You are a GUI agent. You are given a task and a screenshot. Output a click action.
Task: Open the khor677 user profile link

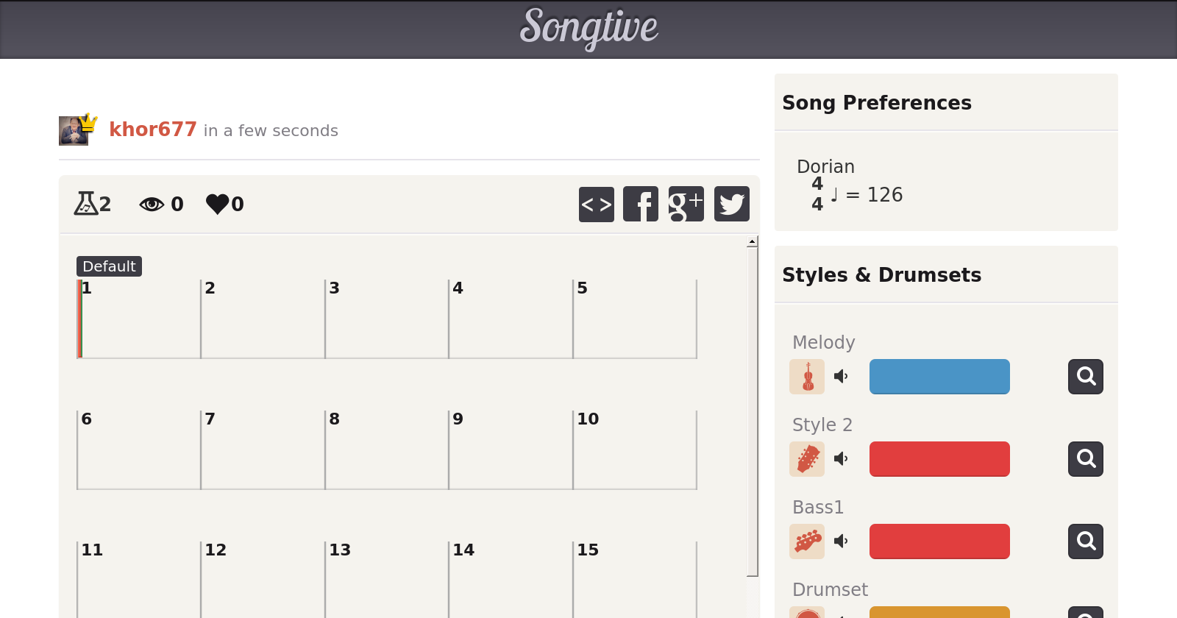pos(152,129)
